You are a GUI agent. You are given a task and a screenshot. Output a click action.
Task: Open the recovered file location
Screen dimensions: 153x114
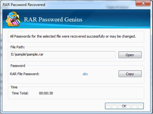(x=130, y=55)
